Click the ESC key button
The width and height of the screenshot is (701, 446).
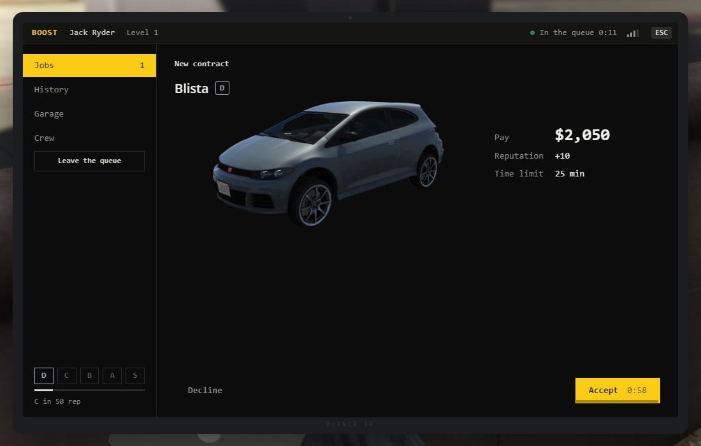[661, 32]
